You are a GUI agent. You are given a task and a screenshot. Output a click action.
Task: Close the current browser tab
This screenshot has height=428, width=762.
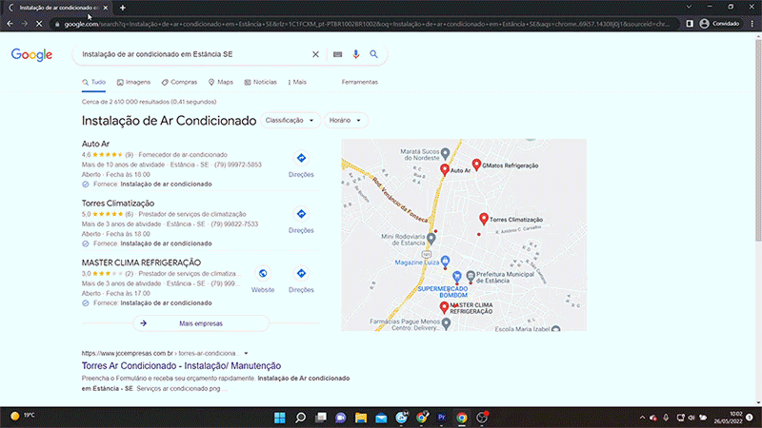tap(106, 8)
